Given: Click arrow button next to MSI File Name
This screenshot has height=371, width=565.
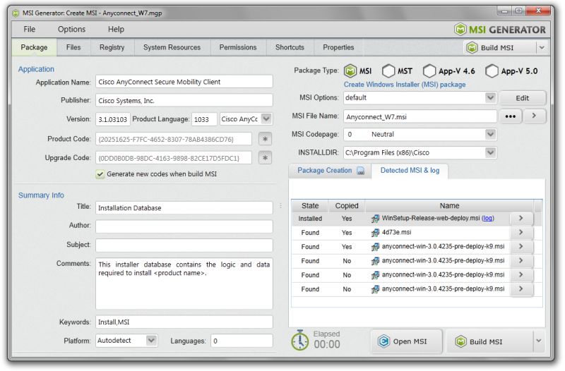Looking at the screenshot, I should (x=535, y=116).
